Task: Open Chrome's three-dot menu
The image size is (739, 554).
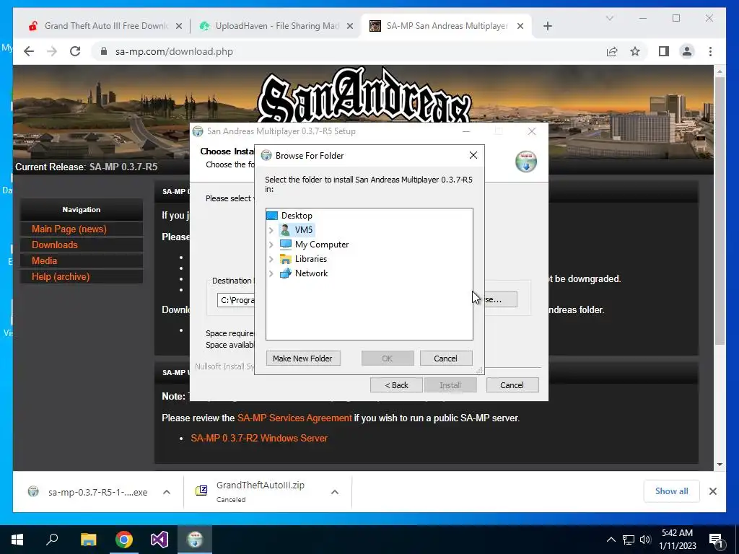Action: coord(710,51)
